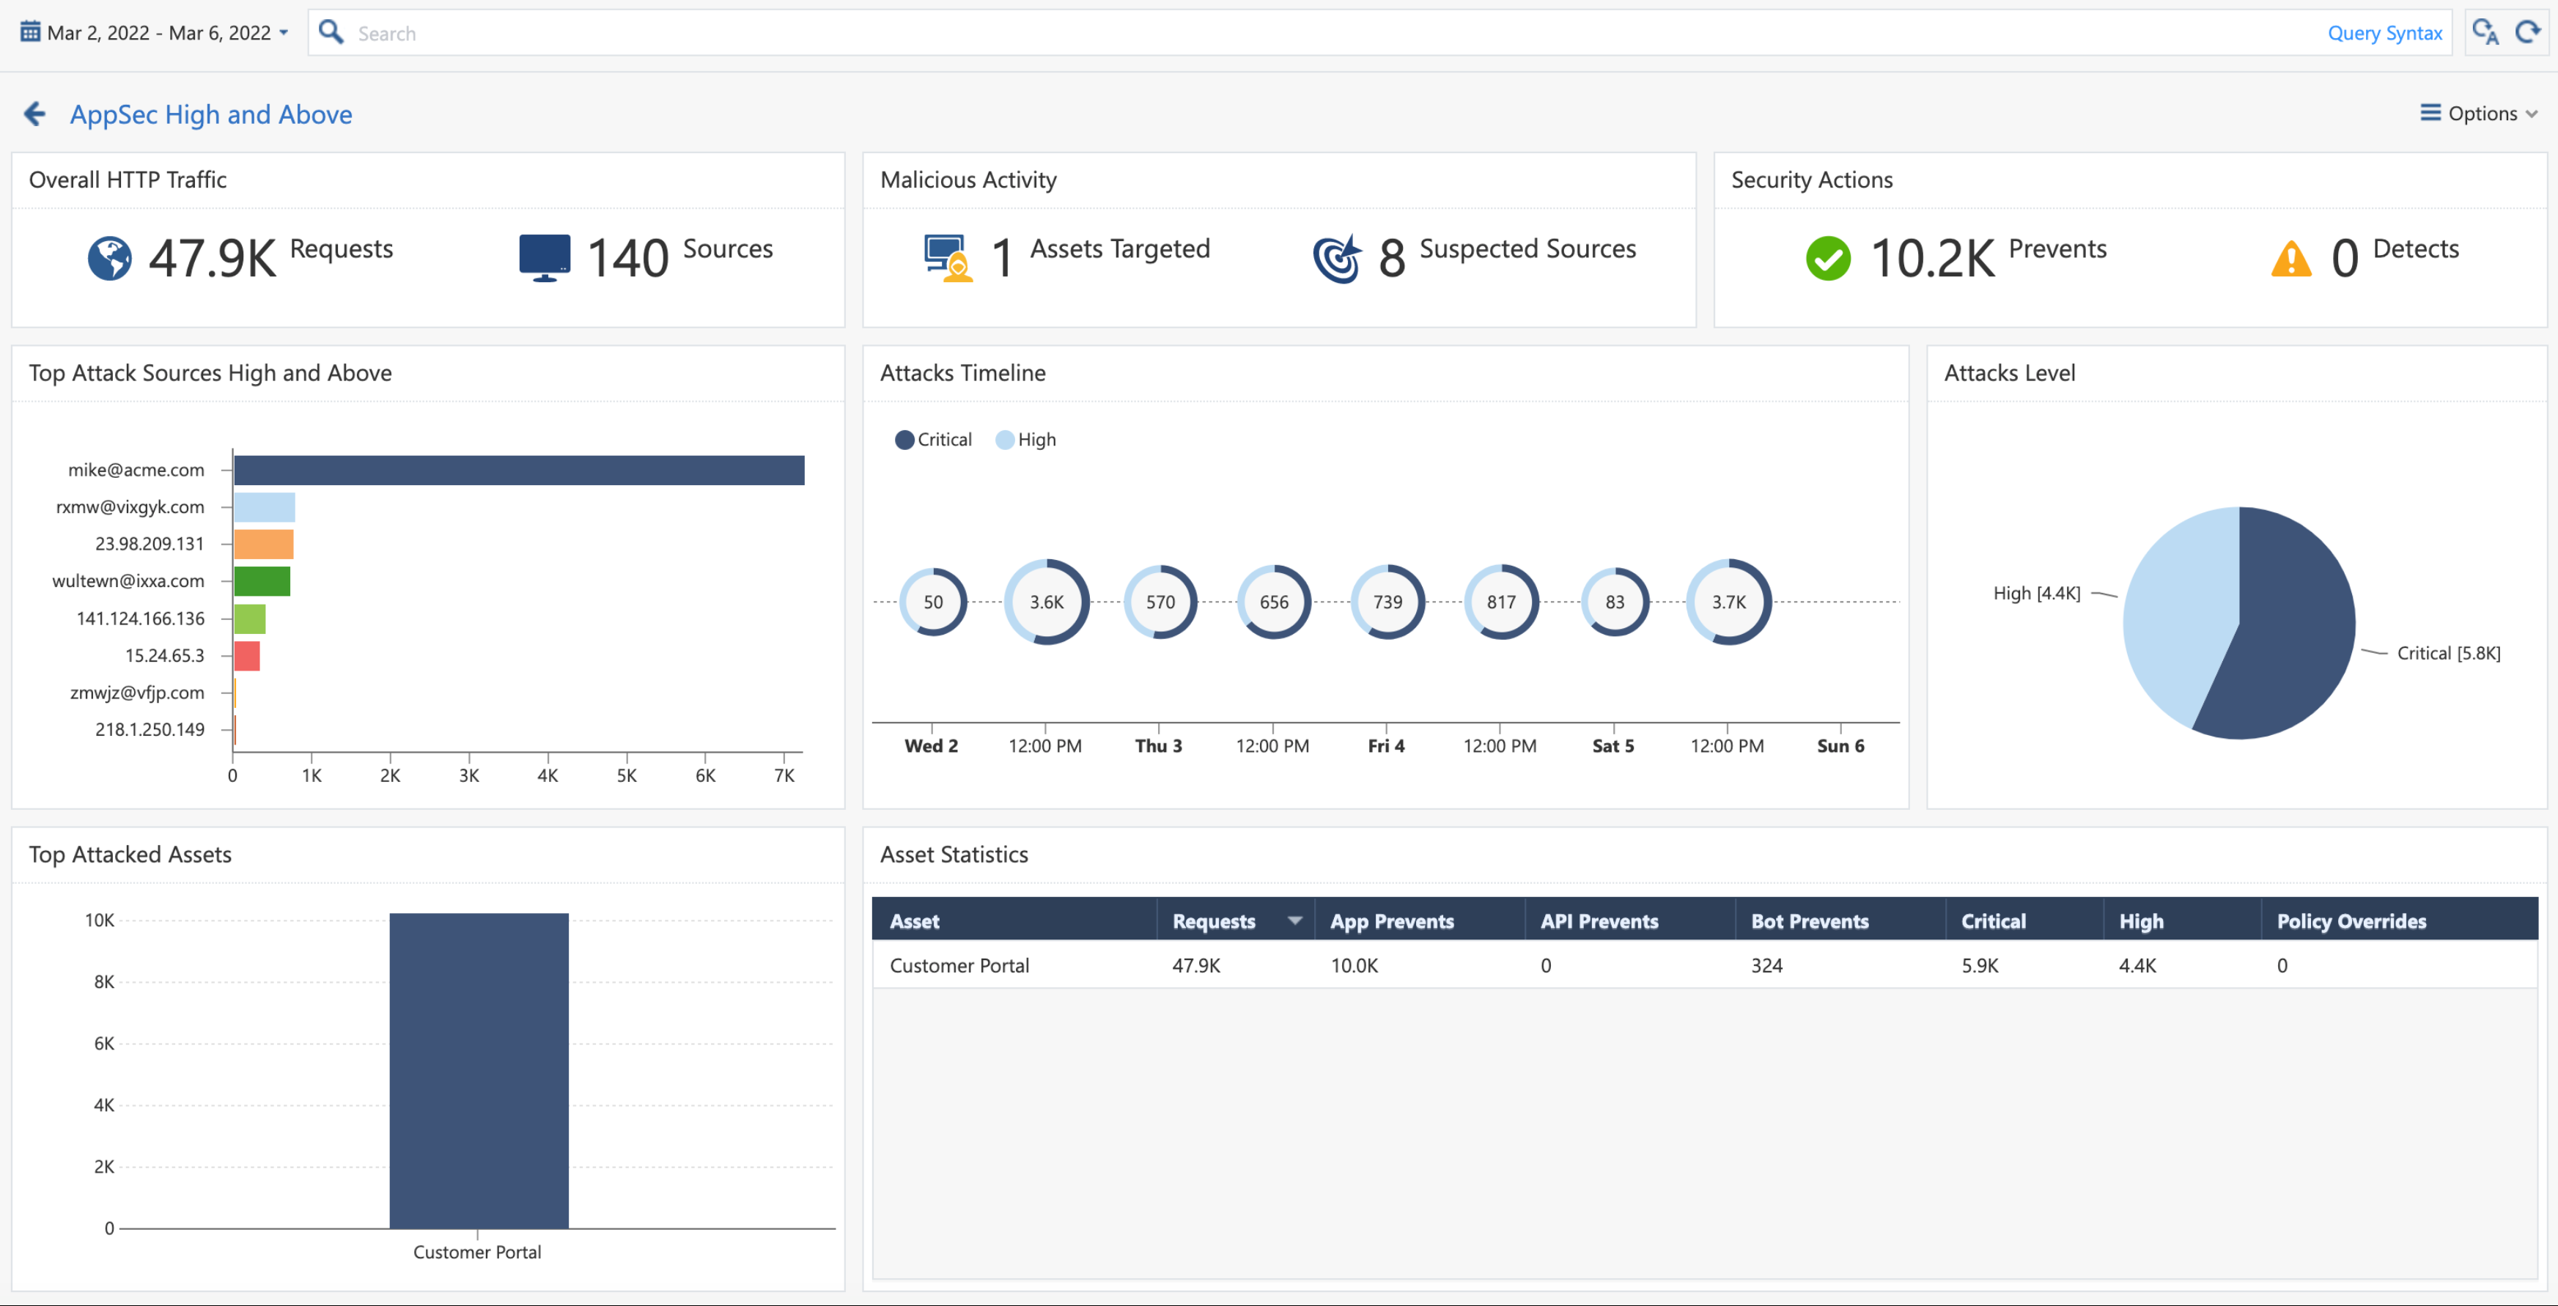Screen dimensions: 2558x1306
Task: Click the search magnifier icon
Action: 332,33
